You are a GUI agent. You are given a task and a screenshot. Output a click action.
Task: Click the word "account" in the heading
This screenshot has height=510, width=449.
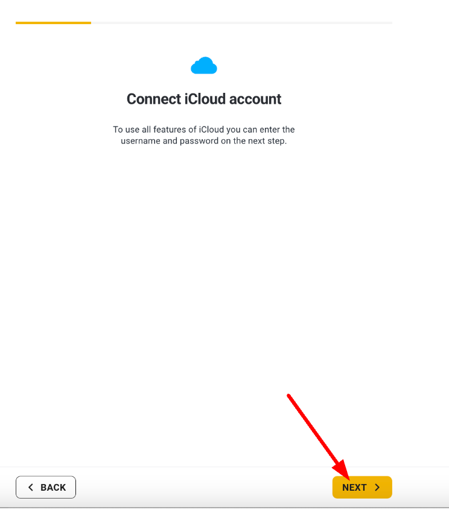(255, 99)
